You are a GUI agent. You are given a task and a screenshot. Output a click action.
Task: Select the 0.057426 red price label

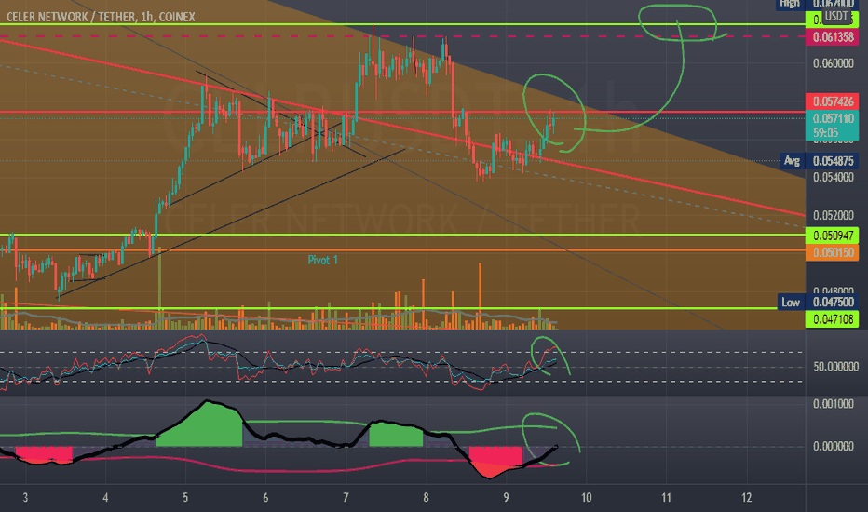(833, 101)
